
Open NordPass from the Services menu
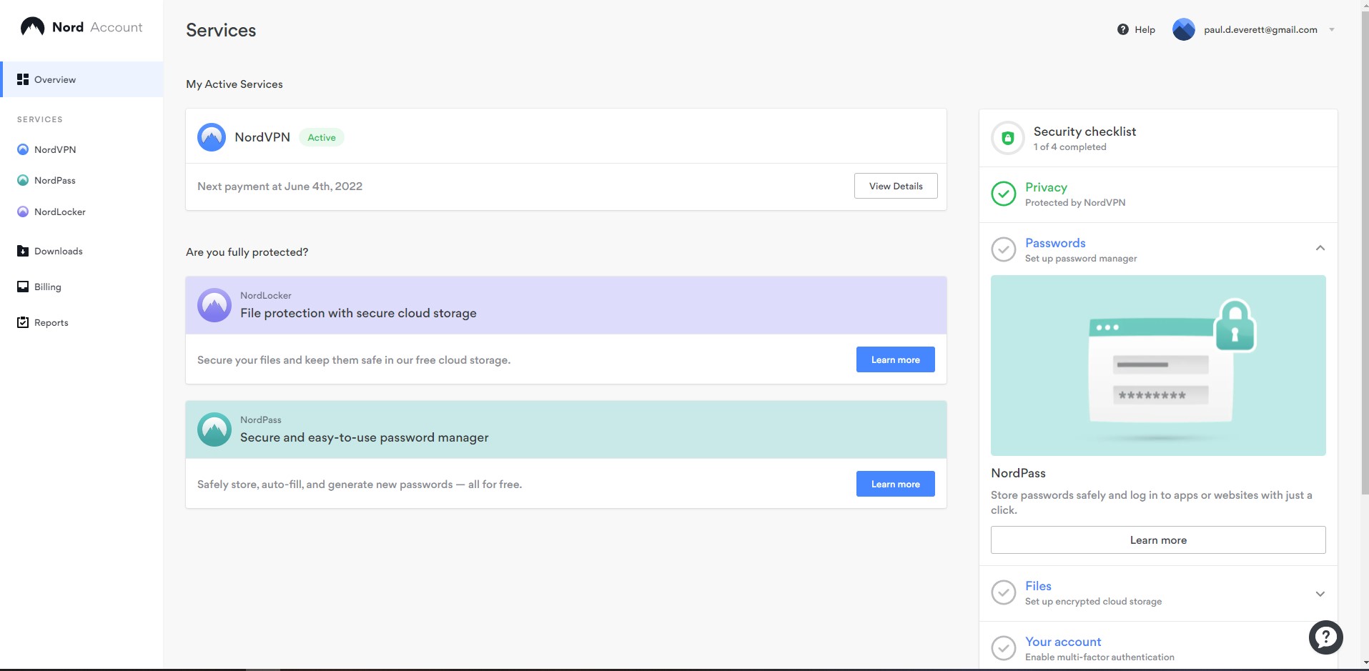55,180
